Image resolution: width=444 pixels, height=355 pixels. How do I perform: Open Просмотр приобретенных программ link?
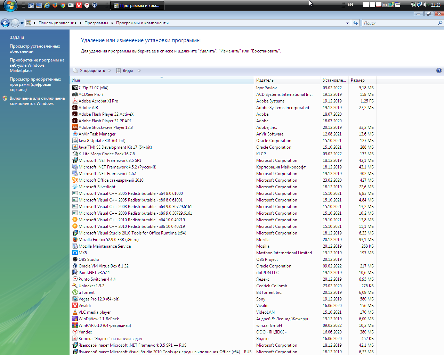[35, 84]
